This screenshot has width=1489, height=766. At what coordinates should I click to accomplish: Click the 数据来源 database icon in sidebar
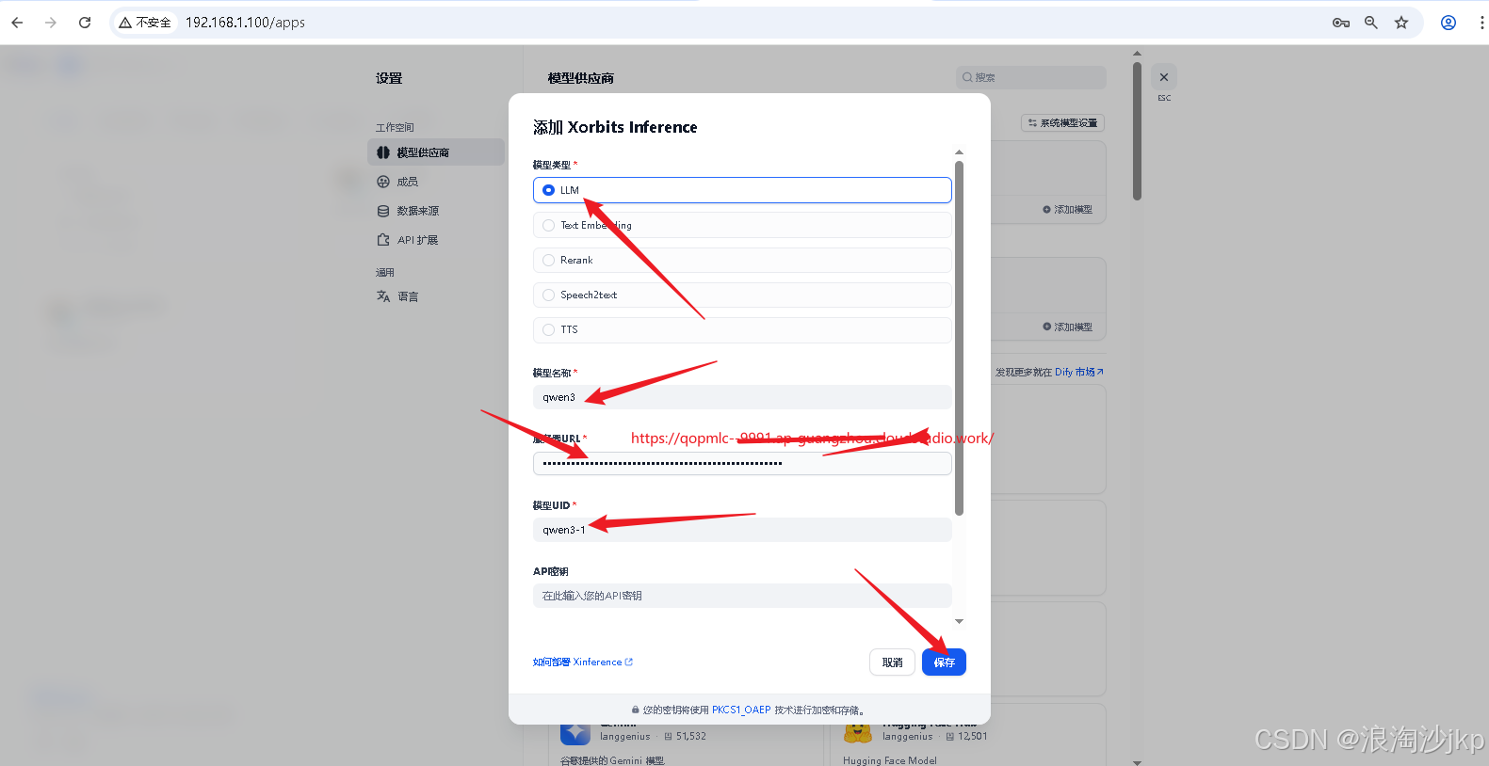coord(383,211)
